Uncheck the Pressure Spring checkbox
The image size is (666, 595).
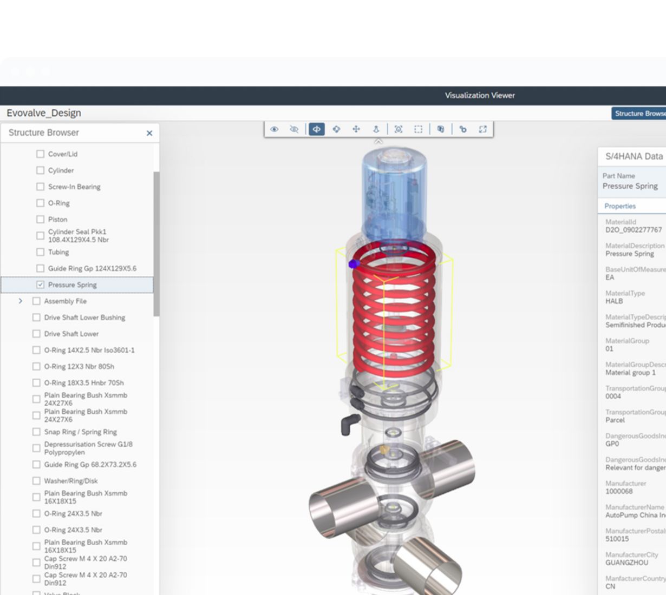coord(40,285)
